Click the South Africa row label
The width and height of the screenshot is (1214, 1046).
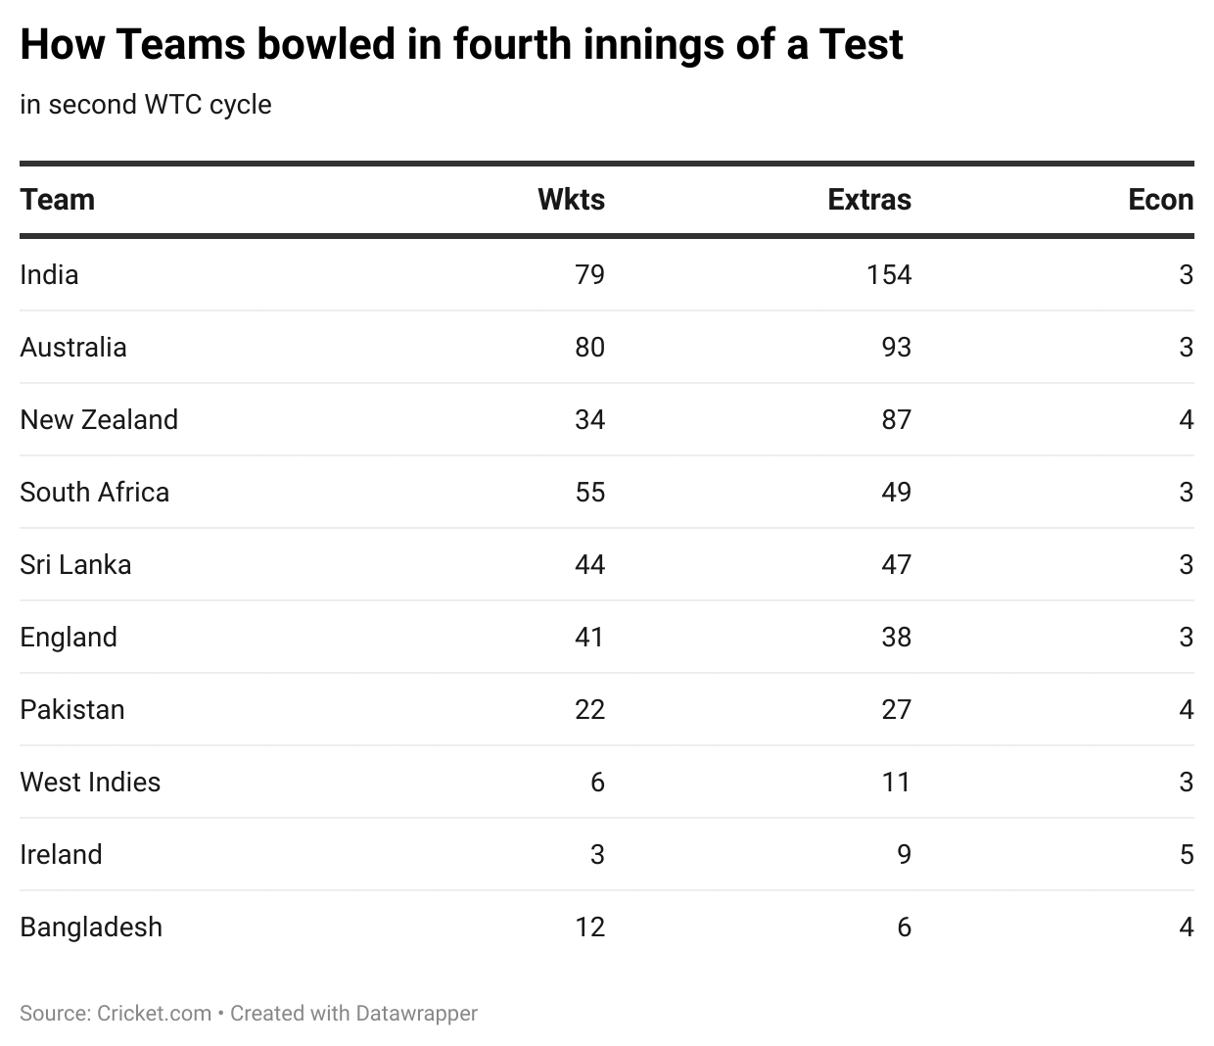[x=94, y=492]
